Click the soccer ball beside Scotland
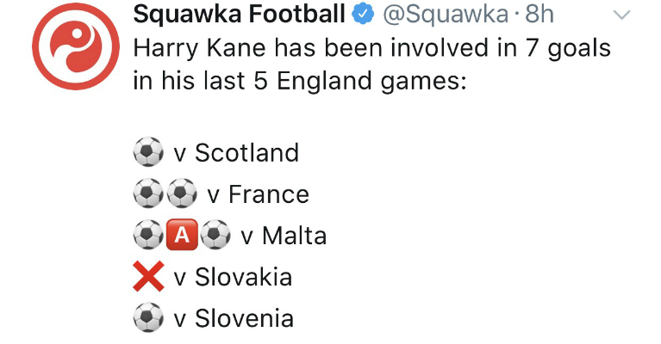 148,153
